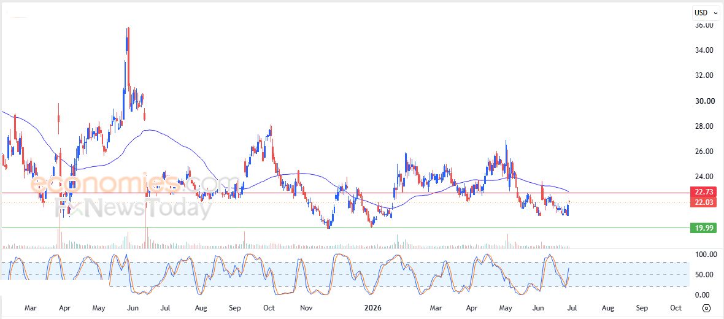Click the 32.00 price axis value
Screen dimensions: 724x319
pyautogui.click(x=705, y=75)
